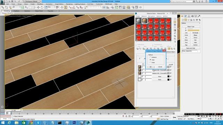Image resolution: width=223 pixels, height=125 pixels.
Task: Click the Render Setup icon
Action: [x=133, y=7]
